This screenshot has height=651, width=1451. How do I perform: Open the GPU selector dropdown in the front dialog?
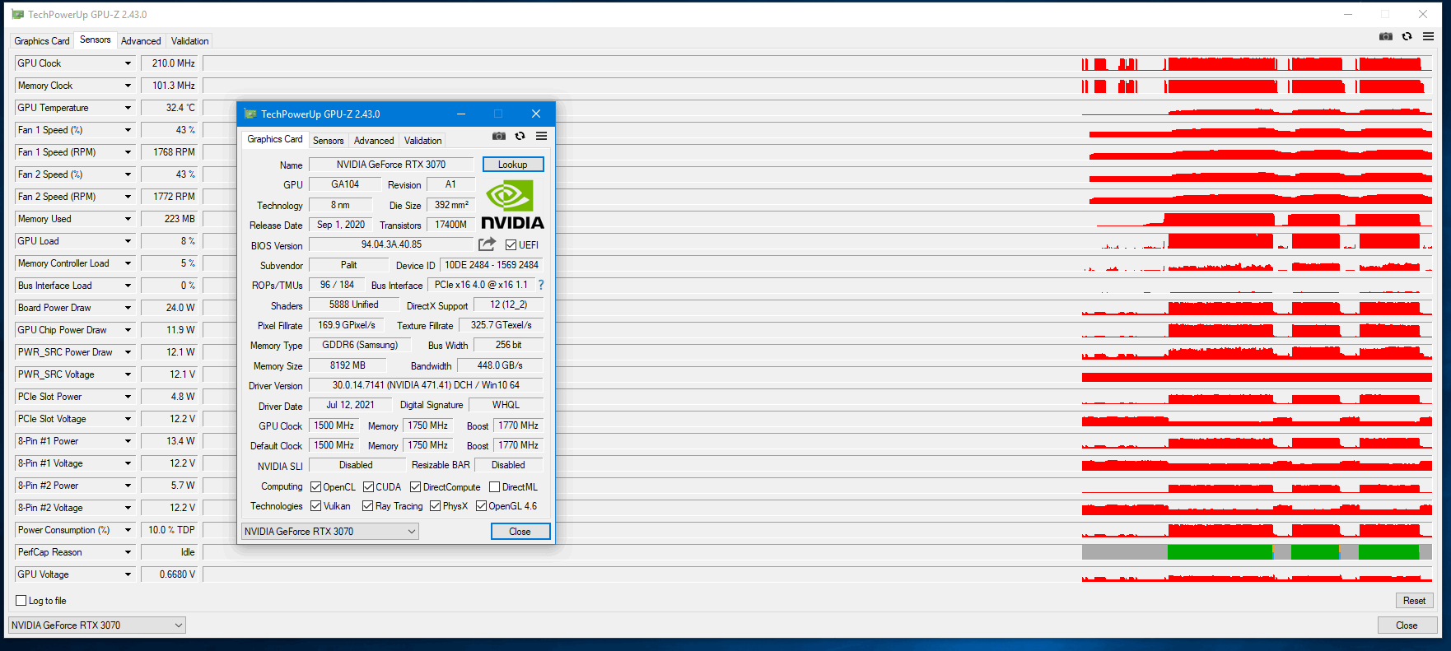330,532
